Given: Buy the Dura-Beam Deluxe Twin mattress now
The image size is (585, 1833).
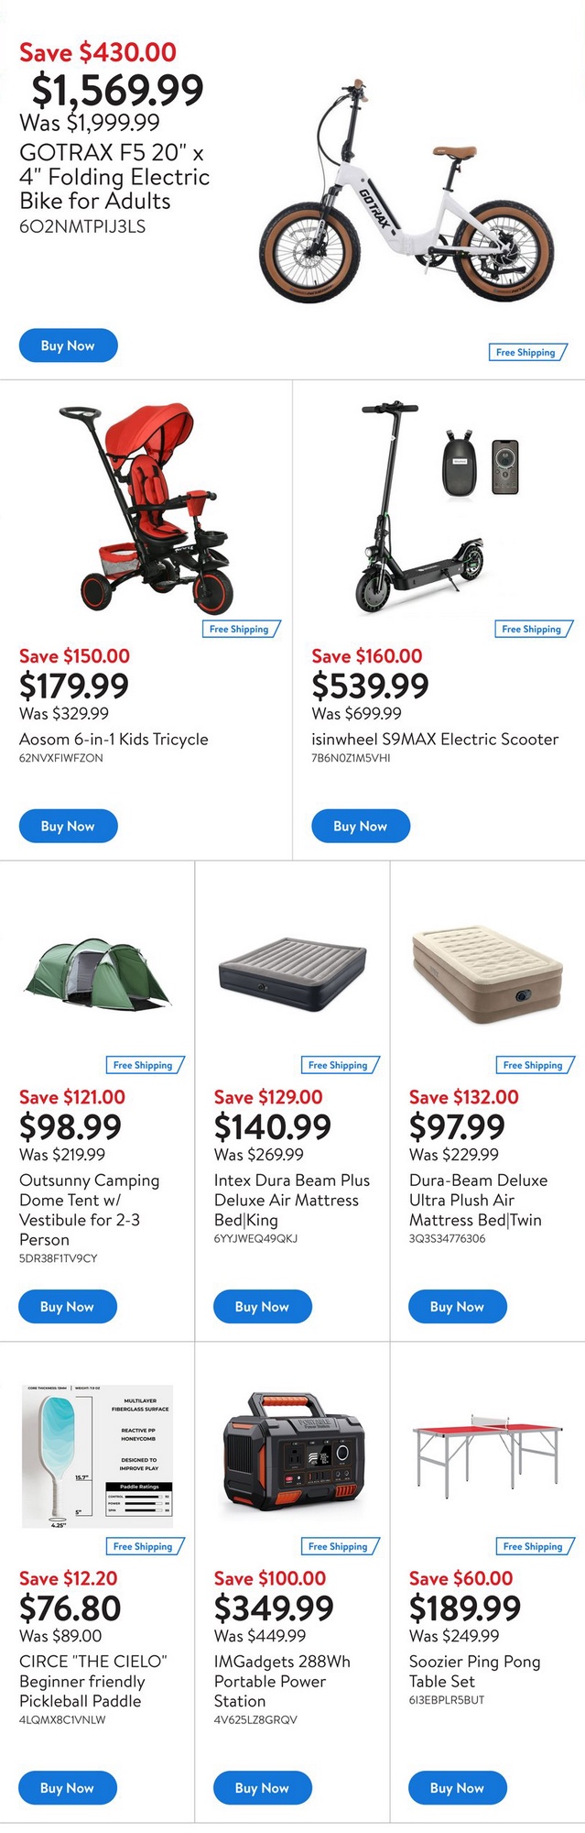Looking at the screenshot, I should tap(457, 1306).
